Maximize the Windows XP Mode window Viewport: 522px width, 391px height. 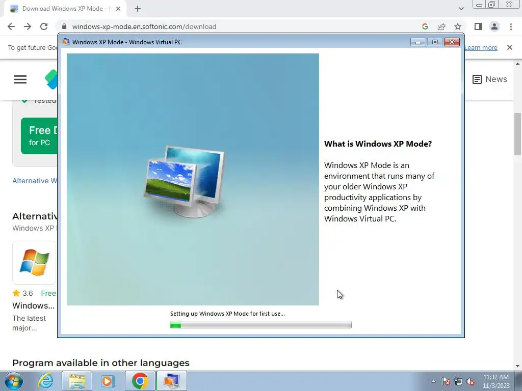435,42
